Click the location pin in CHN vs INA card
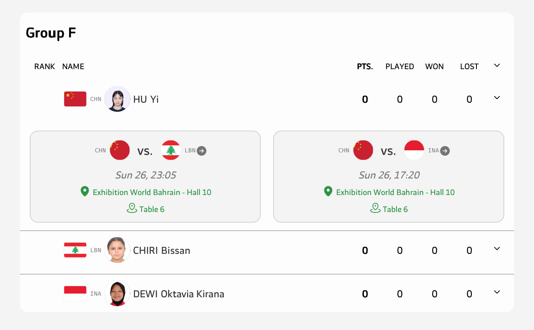534x330 pixels. (328, 191)
